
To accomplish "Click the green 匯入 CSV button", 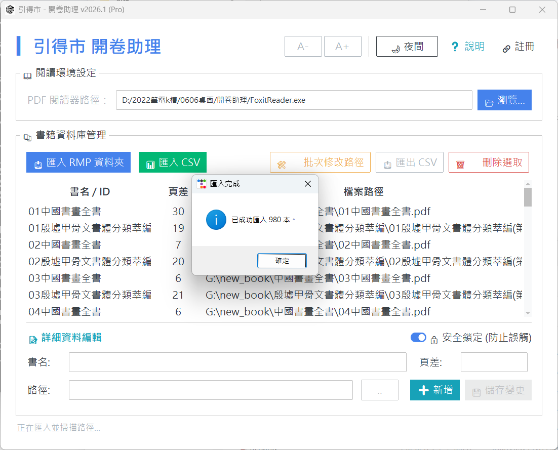I will 173,162.
